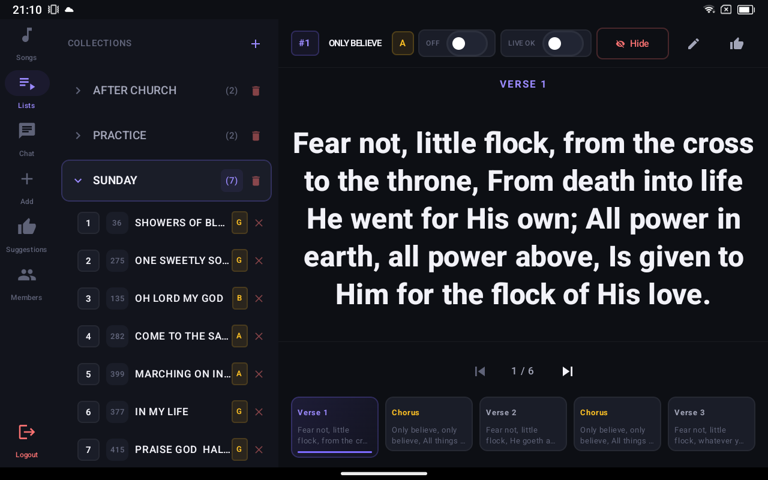Go to previous slide
This screenshot has height=480, width=768.
(x=480, y=371)
